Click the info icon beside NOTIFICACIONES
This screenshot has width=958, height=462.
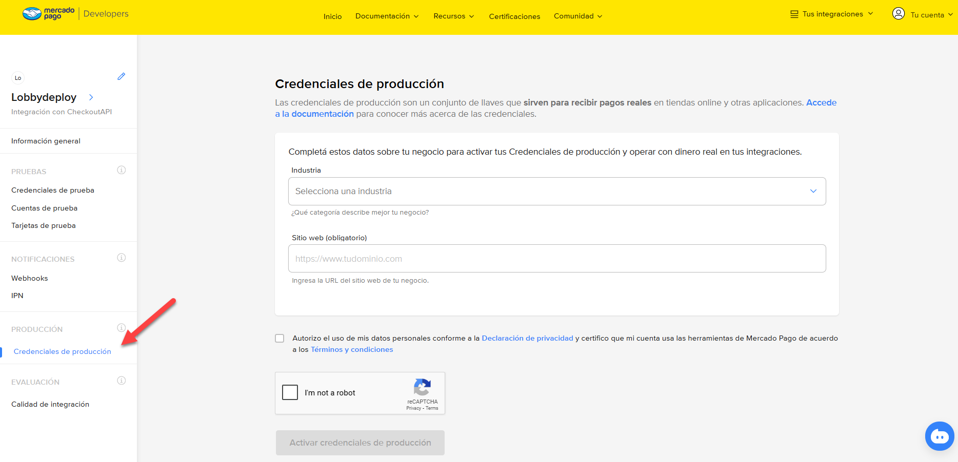pyautogui.click(x=122, y=258)
